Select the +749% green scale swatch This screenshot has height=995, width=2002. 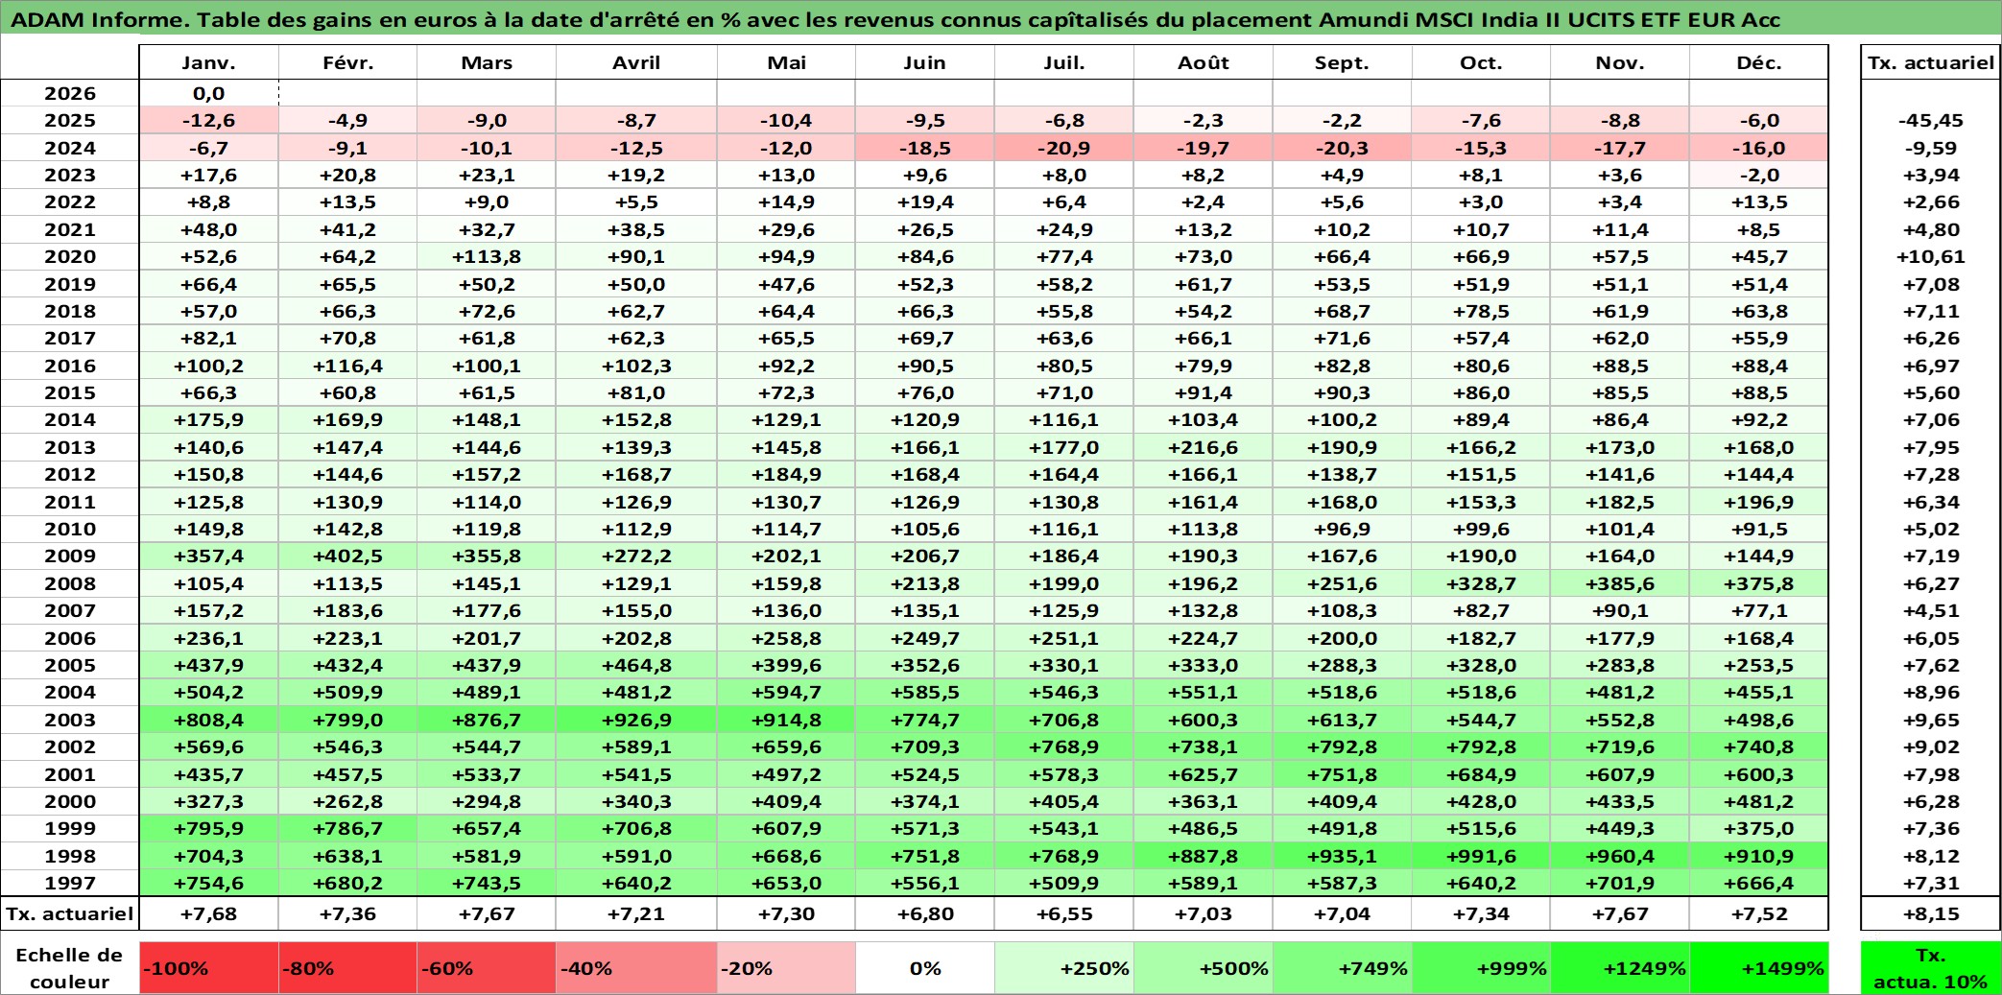(1343, 967)
